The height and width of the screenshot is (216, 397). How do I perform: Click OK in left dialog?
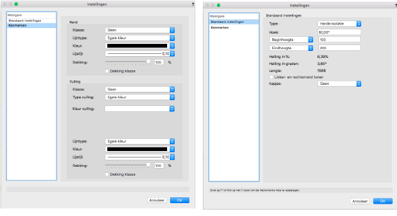[x=179, y=200]
